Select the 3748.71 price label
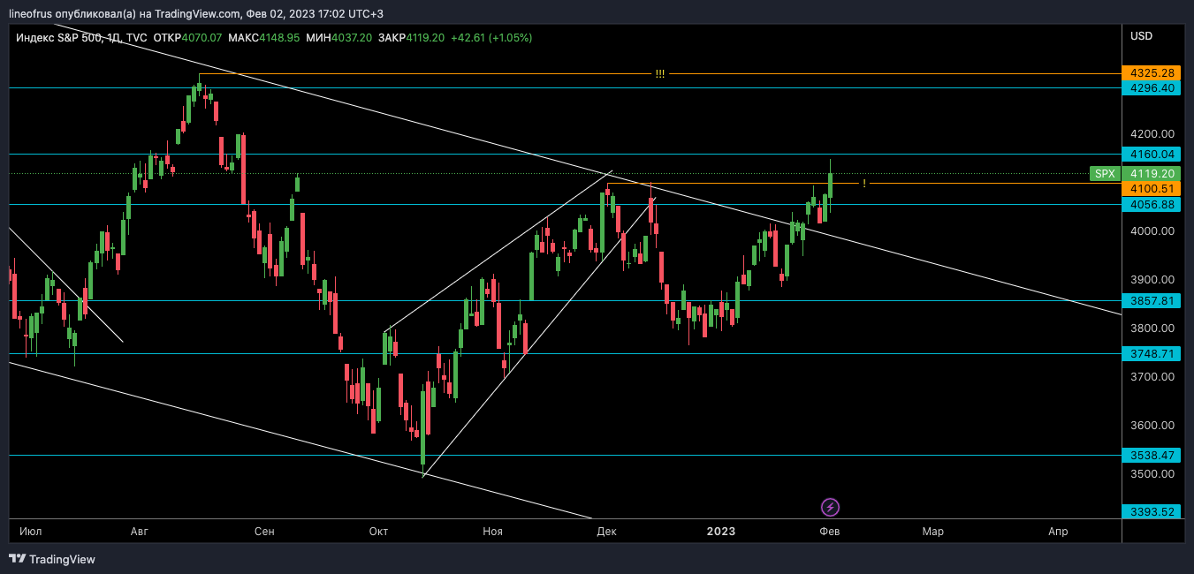Screen dimensions: 1194x574 pos(1150,353)
